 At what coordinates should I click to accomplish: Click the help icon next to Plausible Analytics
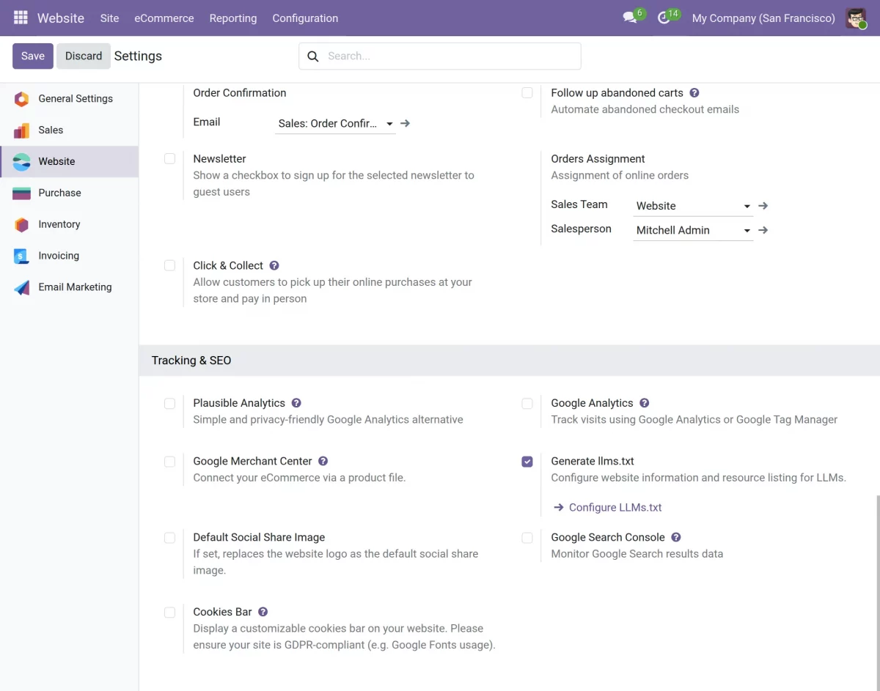[296, 403]
